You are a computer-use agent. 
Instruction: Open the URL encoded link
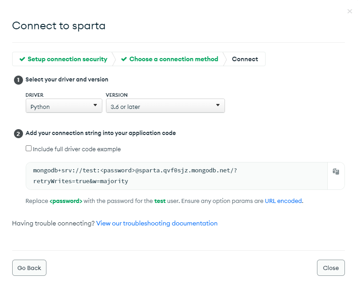pyautogui.click(x=283, y=201)
